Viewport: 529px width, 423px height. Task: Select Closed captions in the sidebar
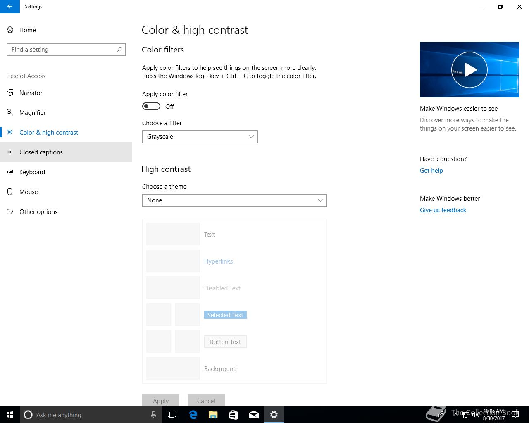coord(41,152)
